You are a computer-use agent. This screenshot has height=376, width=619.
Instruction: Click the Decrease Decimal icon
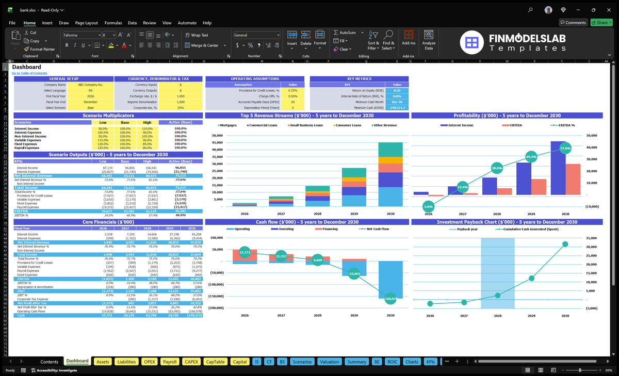point(276,45)
